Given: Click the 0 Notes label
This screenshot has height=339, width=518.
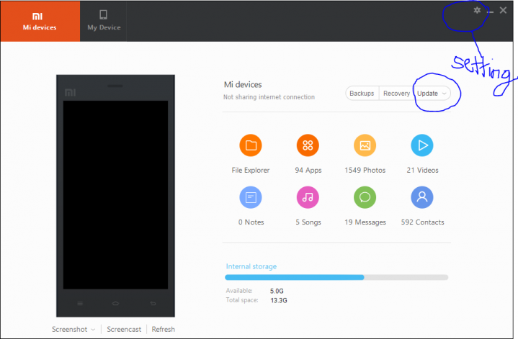Looking at the screenshot, I should click(251, 222).
